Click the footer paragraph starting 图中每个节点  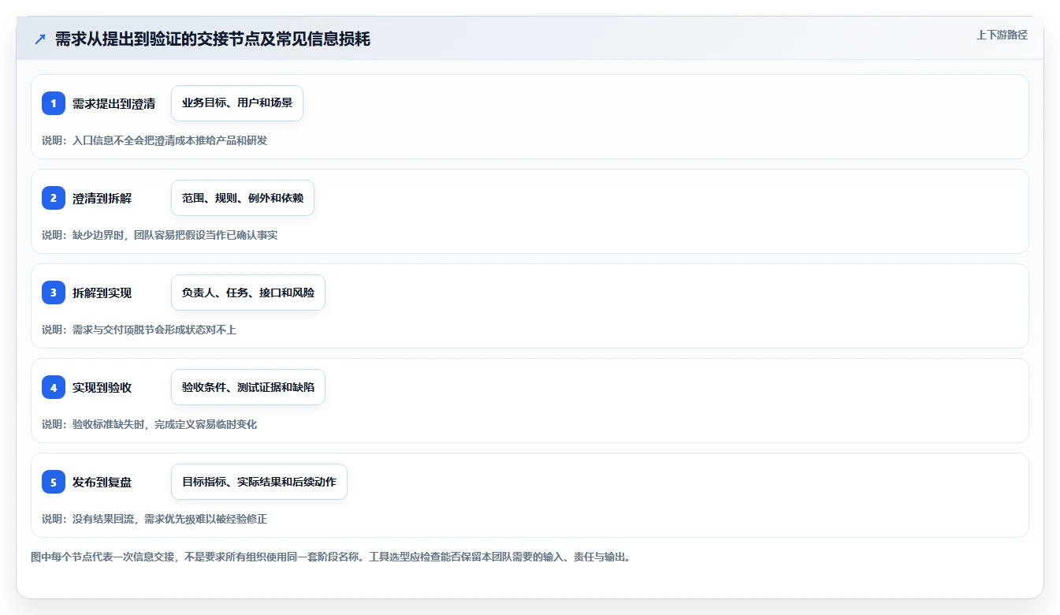tap(330, 557)
